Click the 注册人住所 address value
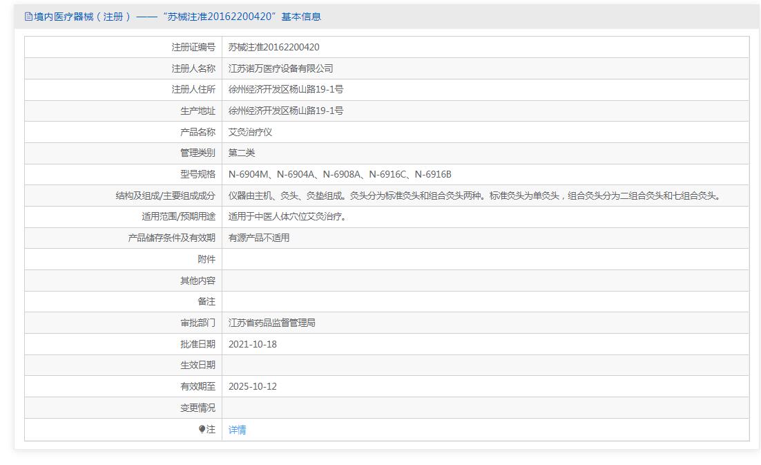The height and width of the screenshot is (465, 761). click(286, 89)
